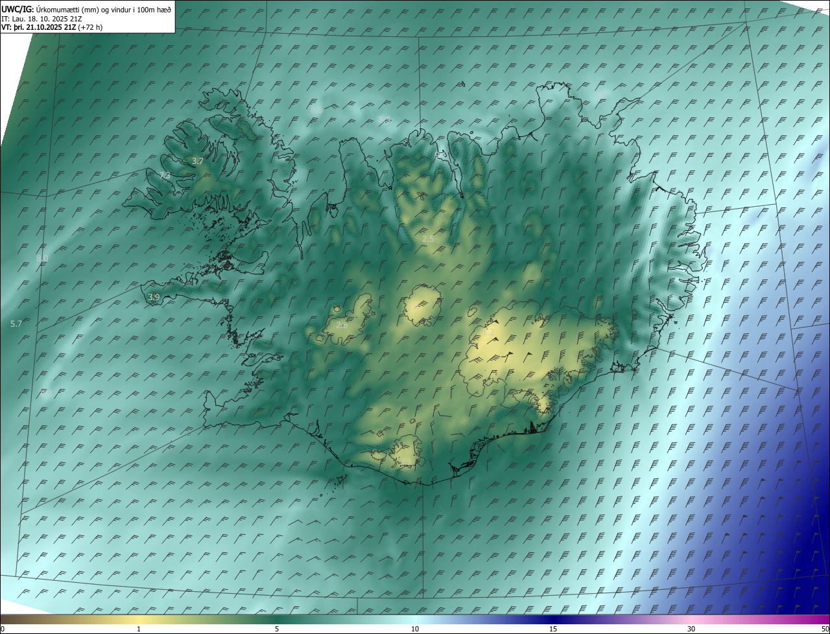Click the 8.0 value off the west coast
Viewport: 830px width, 634px height.
[x=42, y=258]
